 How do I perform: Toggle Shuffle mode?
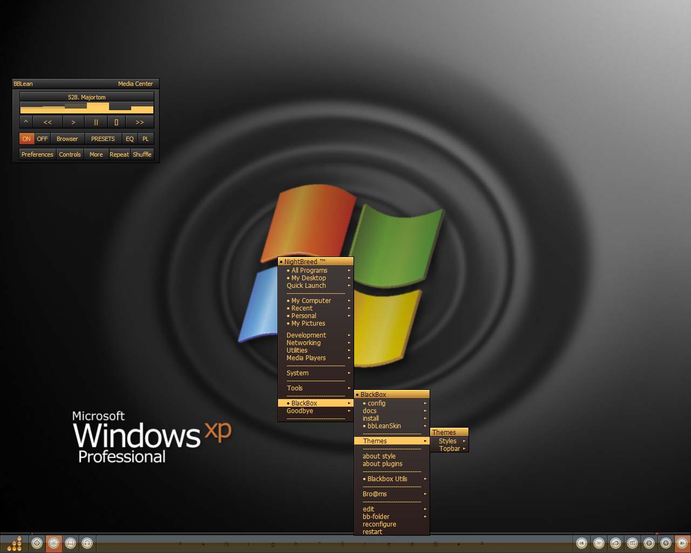coord(143,154)
